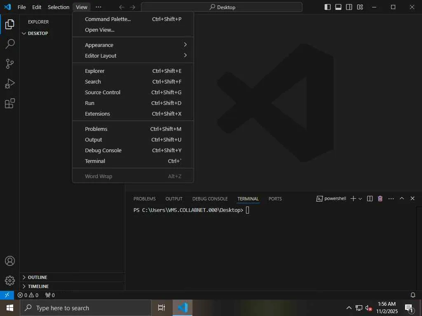Image resolution: width=422 pixels, height=316 pixels.
Task: Click errors and warnings status indicator
Action: [28, 295]
